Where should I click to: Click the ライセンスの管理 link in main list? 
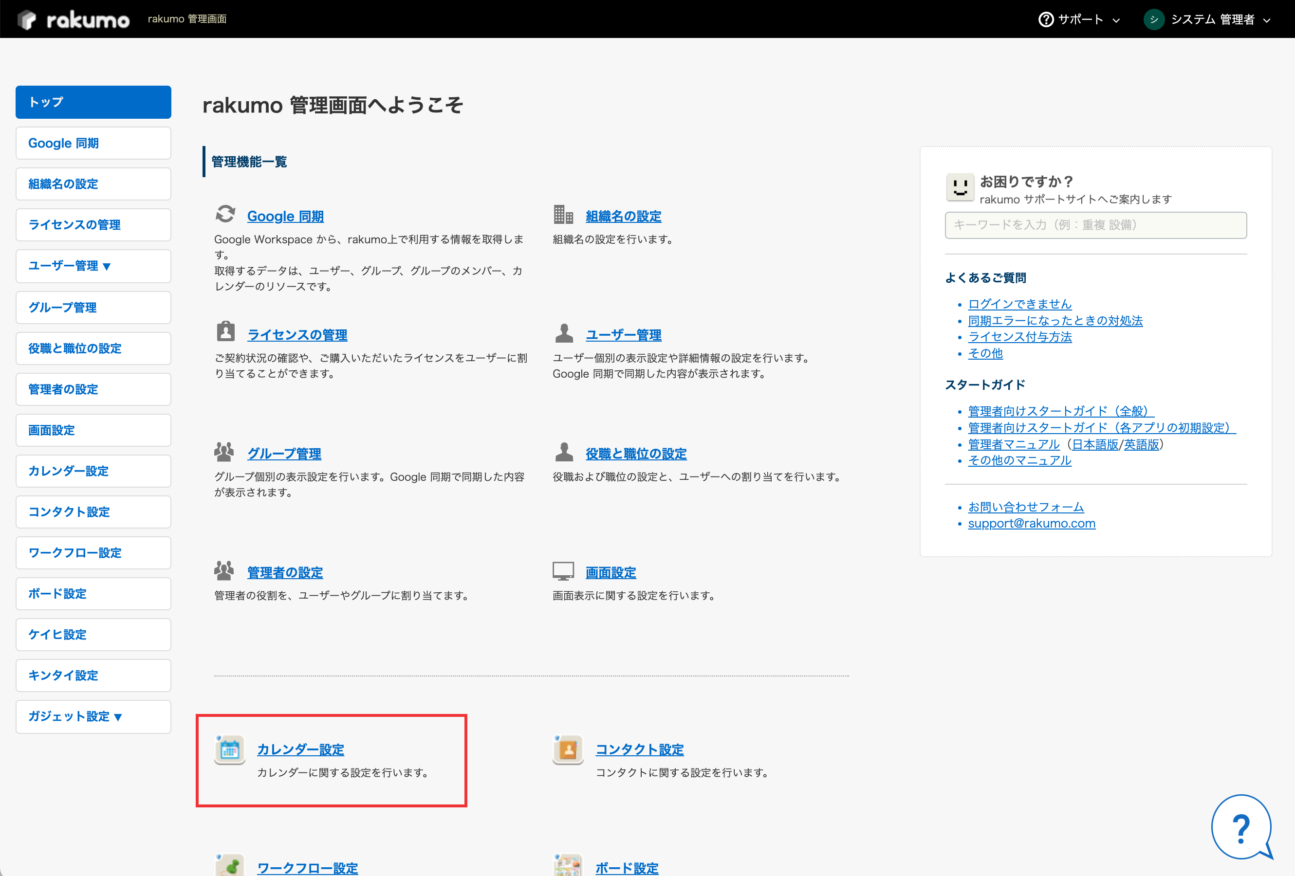[297, 335]
